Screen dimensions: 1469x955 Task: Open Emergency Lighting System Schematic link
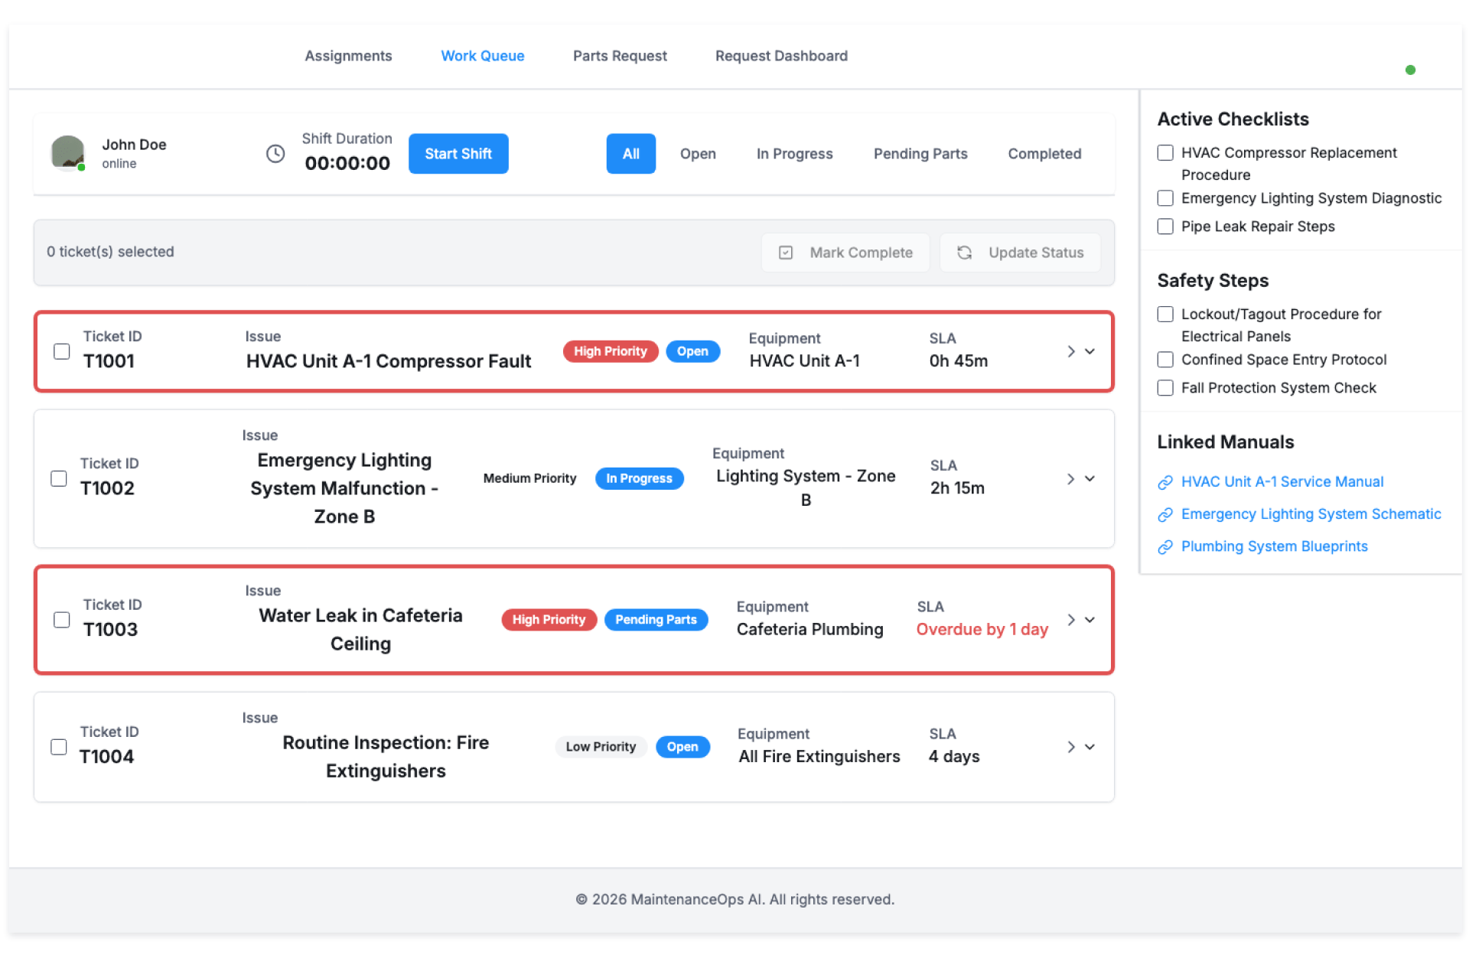[1310, 514]
